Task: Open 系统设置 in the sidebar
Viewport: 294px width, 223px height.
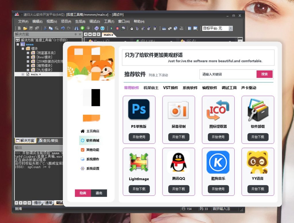Action: coord(90,168)
